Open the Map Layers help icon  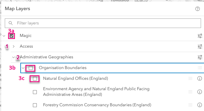click(197, 9)
